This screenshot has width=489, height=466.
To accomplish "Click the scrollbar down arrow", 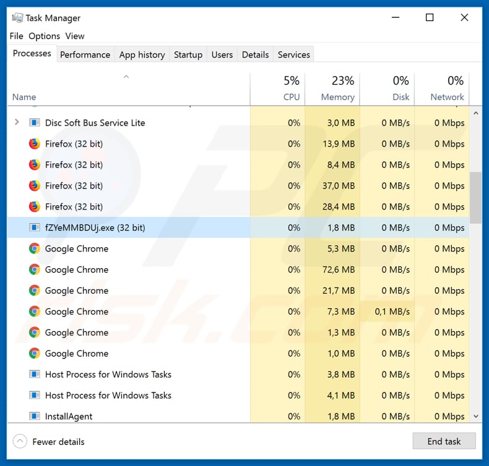I will 475,416.
